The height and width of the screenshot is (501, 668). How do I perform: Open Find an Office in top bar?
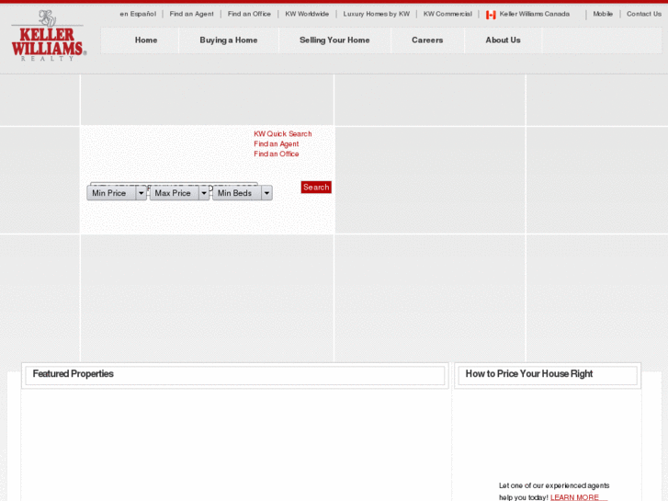coord(249,14)
